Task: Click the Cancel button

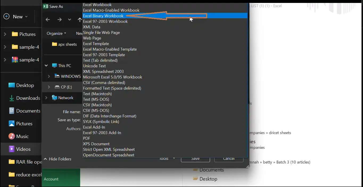Action: point(229,159)
